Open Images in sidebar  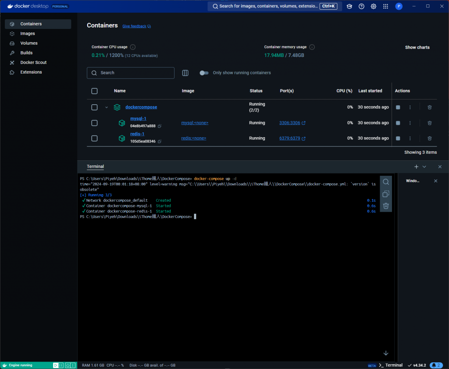tap(38, 33)
